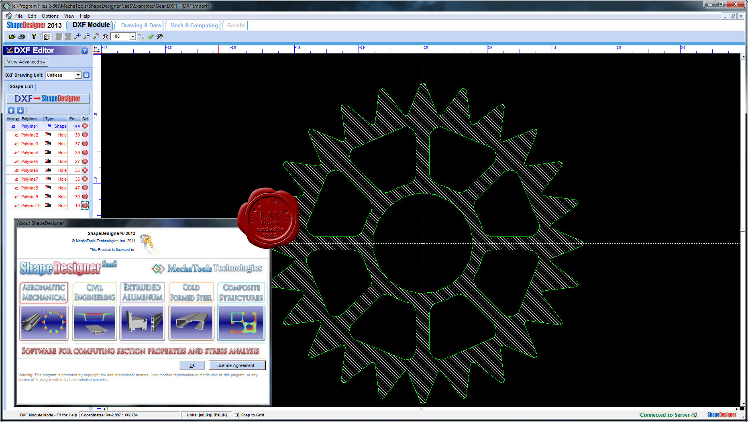Image resolution: width=748 pixels, height=422 pixels.
Task: Open License Agreement in About dialog
Action: click(237, 365)
